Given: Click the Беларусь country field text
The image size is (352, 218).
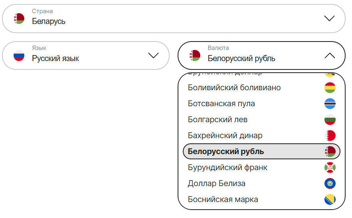Looking at the screenshot, I should 49,22.
